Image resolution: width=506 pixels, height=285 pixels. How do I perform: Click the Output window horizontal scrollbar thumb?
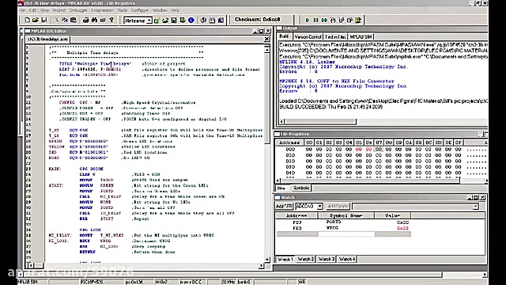pyautogui.click(x=321, y=121)
